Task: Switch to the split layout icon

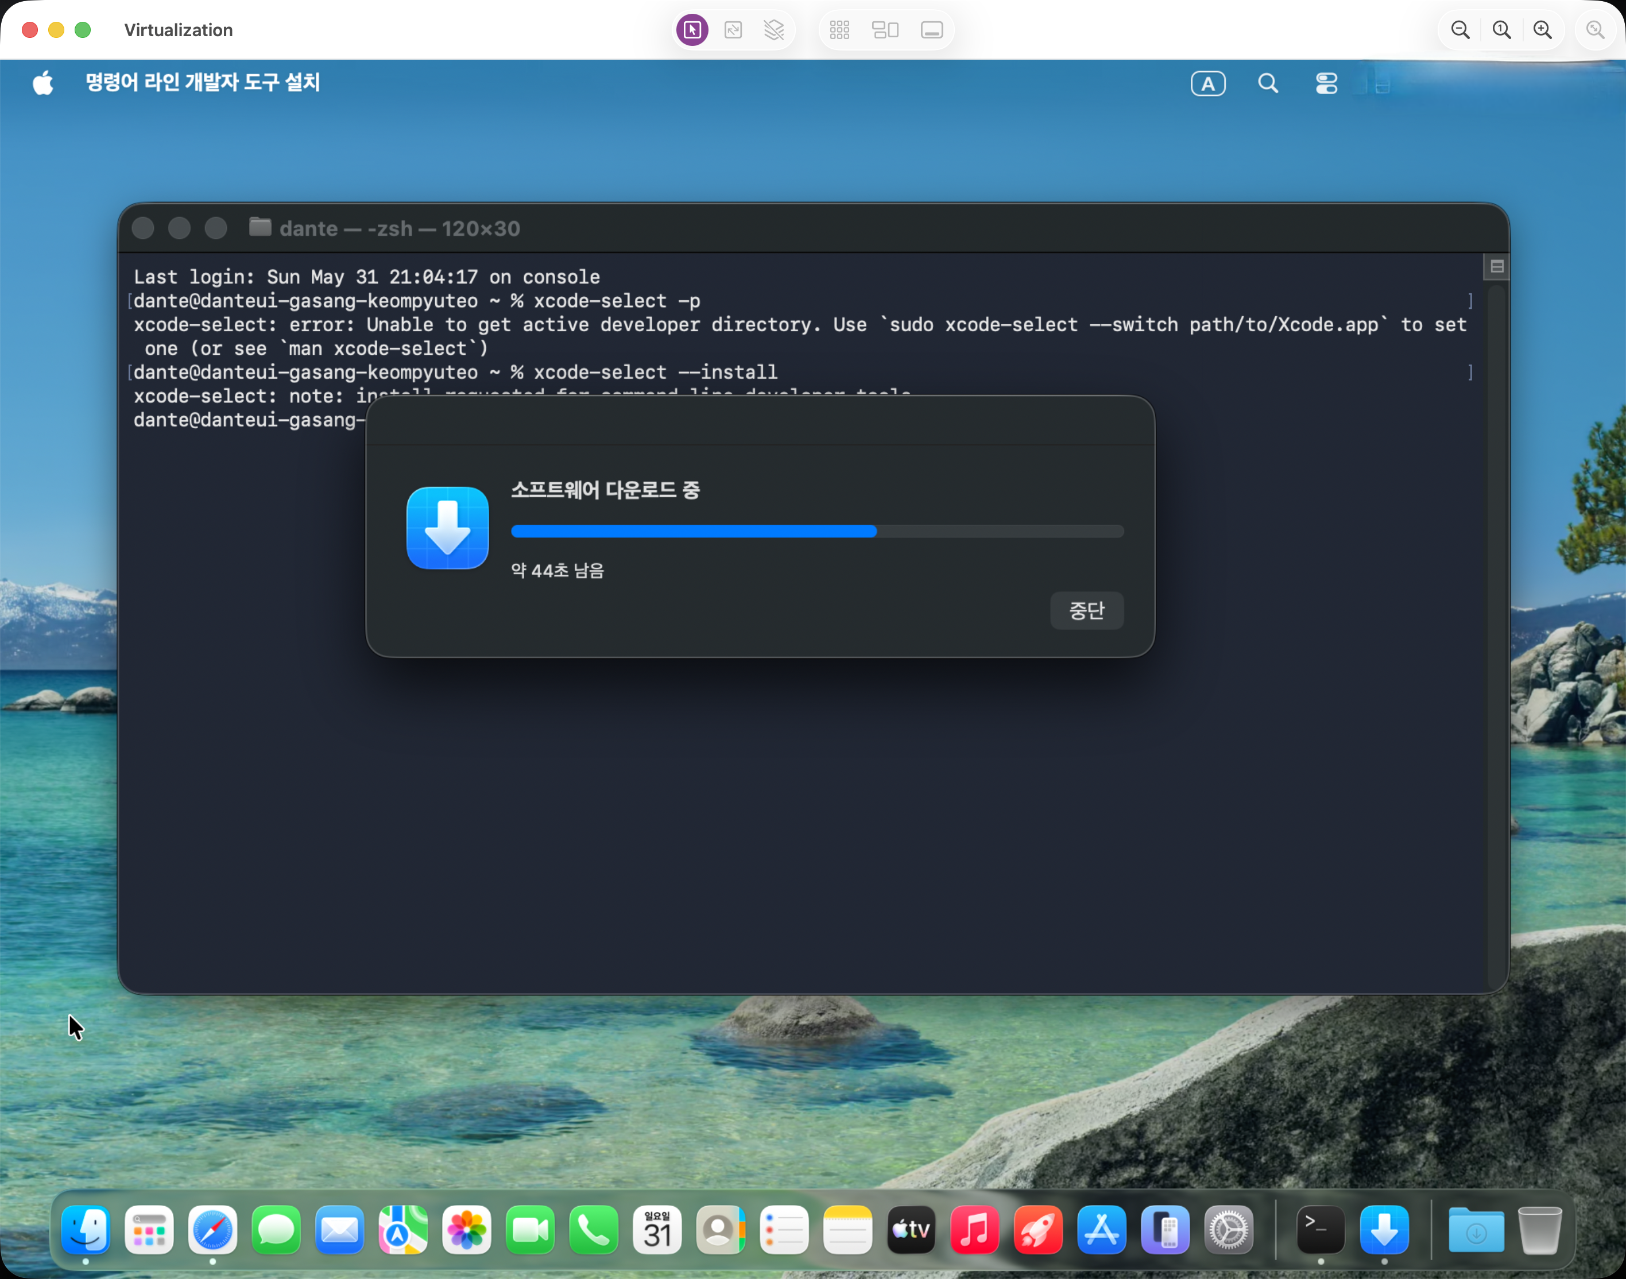Action: pos(885,30)
